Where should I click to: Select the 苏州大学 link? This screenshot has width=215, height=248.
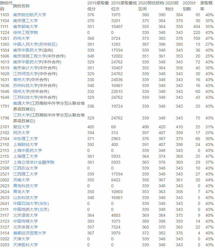(x=21, y=38)
